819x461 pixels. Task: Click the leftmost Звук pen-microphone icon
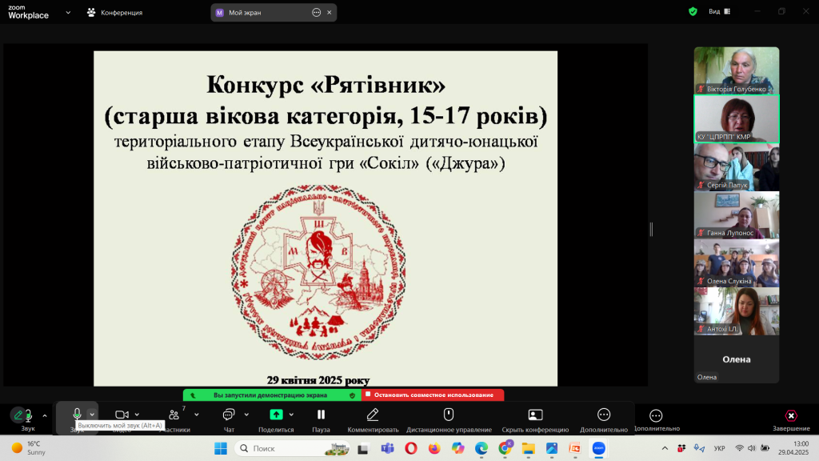(x=23, y=415)
